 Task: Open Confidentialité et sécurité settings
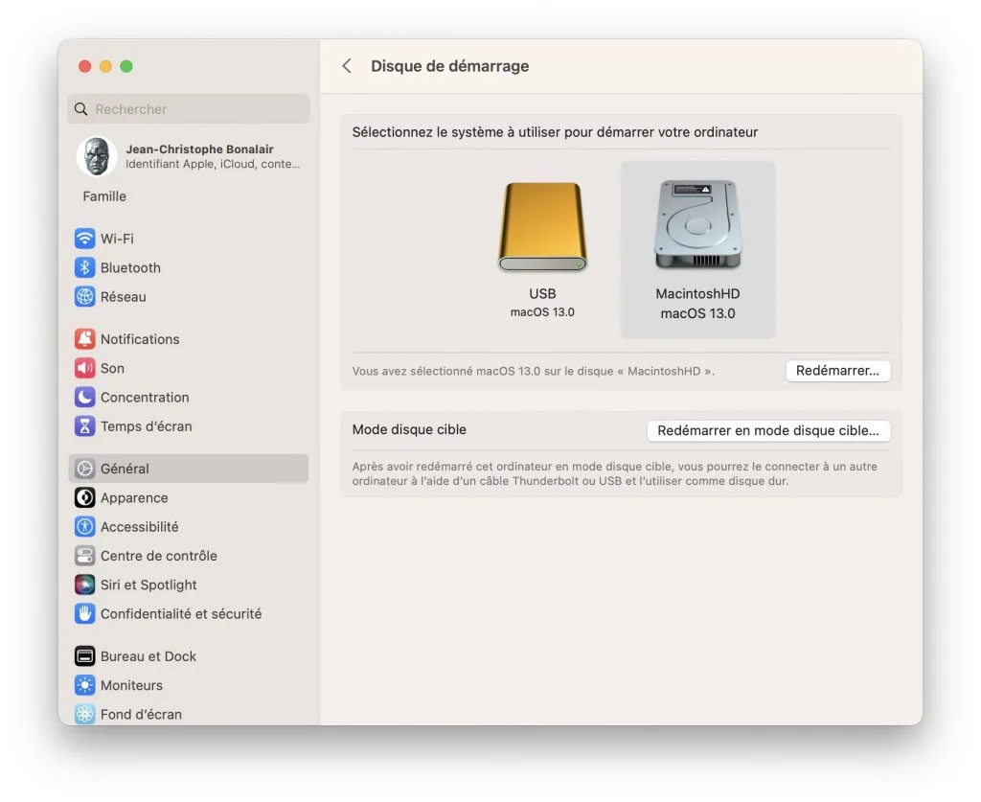tap(180, 613)
